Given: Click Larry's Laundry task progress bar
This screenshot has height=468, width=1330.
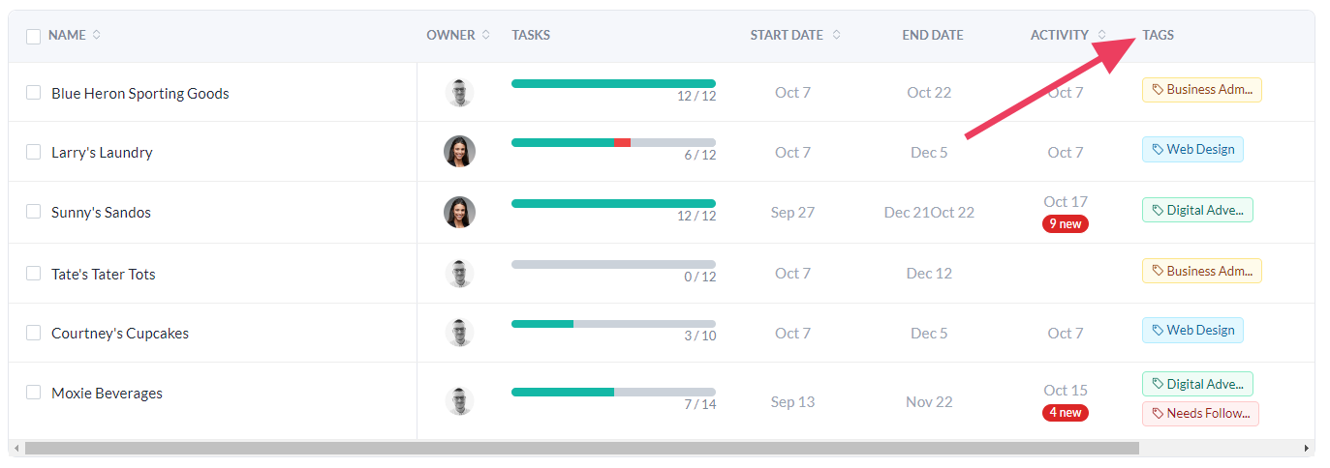Looking at the screenshot, I should pyautogui.click(x=613, y=142).
